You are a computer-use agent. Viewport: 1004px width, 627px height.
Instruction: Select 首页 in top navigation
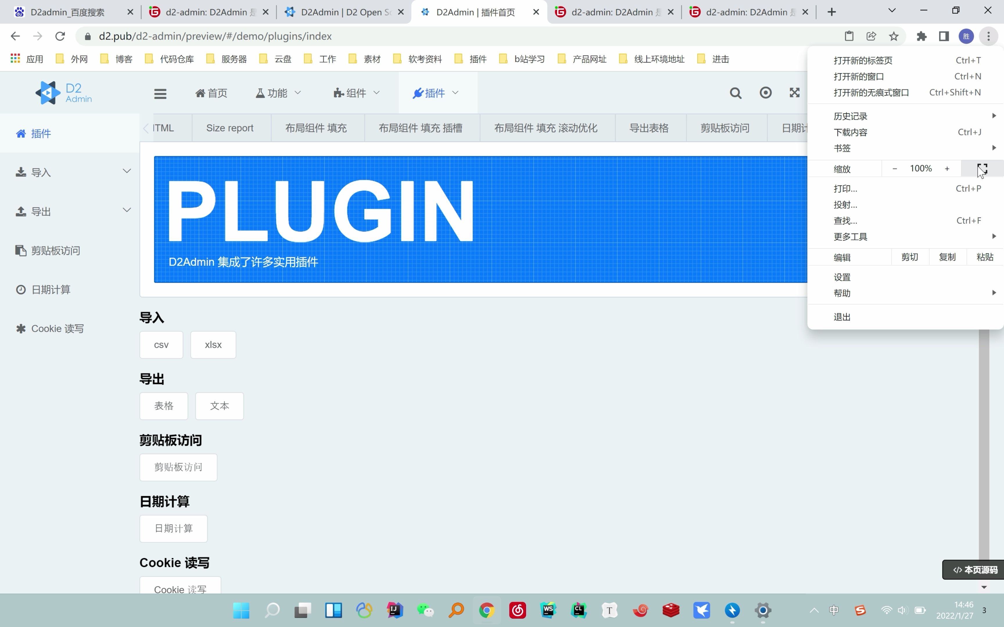click(x=211, y=93)
